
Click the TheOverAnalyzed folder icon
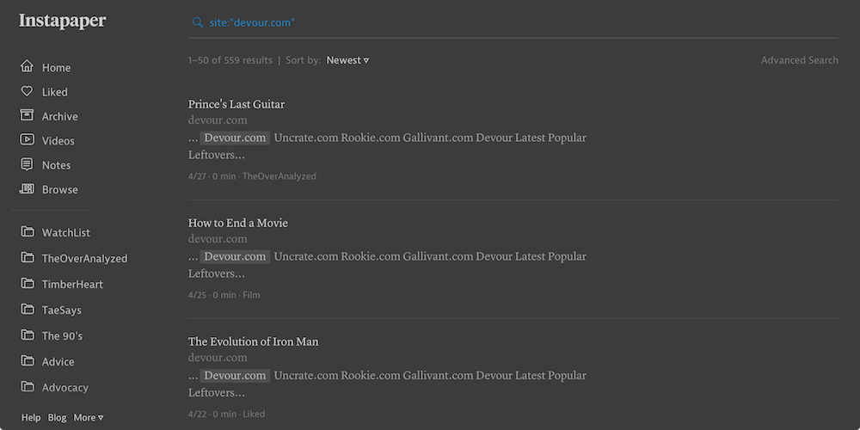click(x=28, y=257)
